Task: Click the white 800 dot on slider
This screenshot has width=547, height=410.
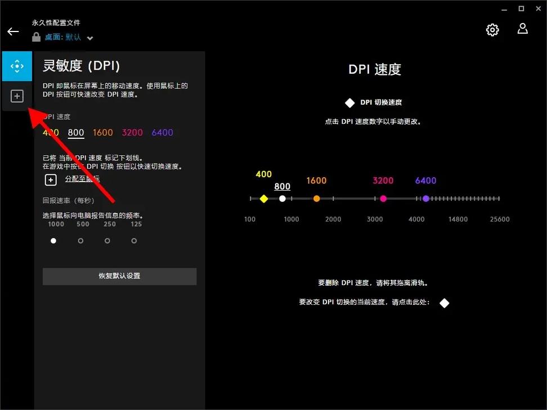Action: [282, 199]
